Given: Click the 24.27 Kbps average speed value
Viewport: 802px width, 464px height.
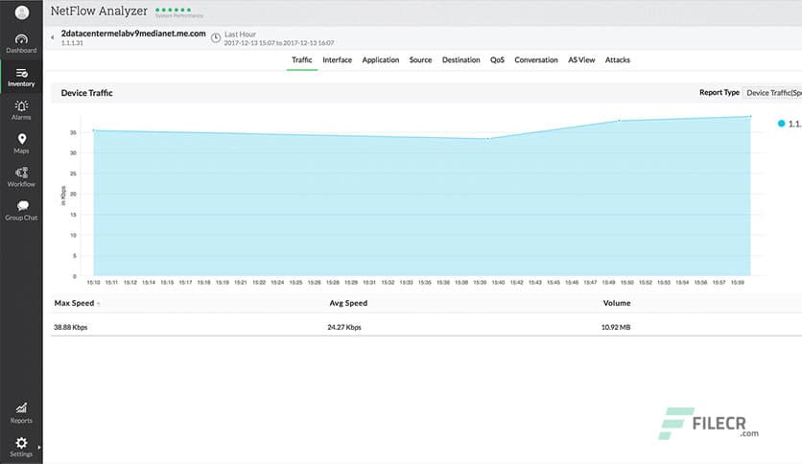Looking at the screenshot, I should (x=344, y=327).
